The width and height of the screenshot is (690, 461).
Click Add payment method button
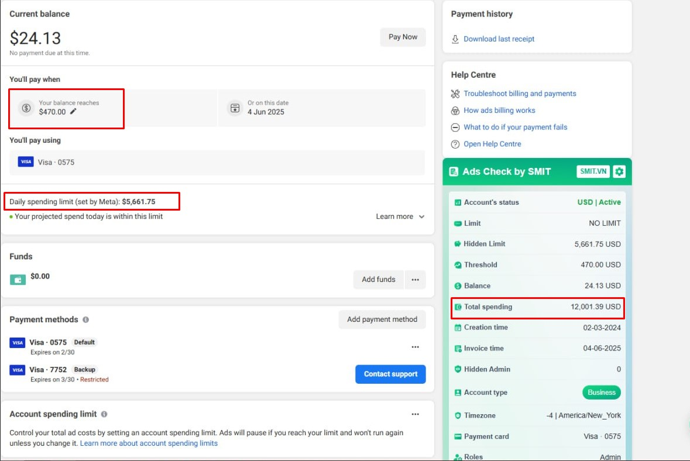pyautogui.click(x=382, y=319)
